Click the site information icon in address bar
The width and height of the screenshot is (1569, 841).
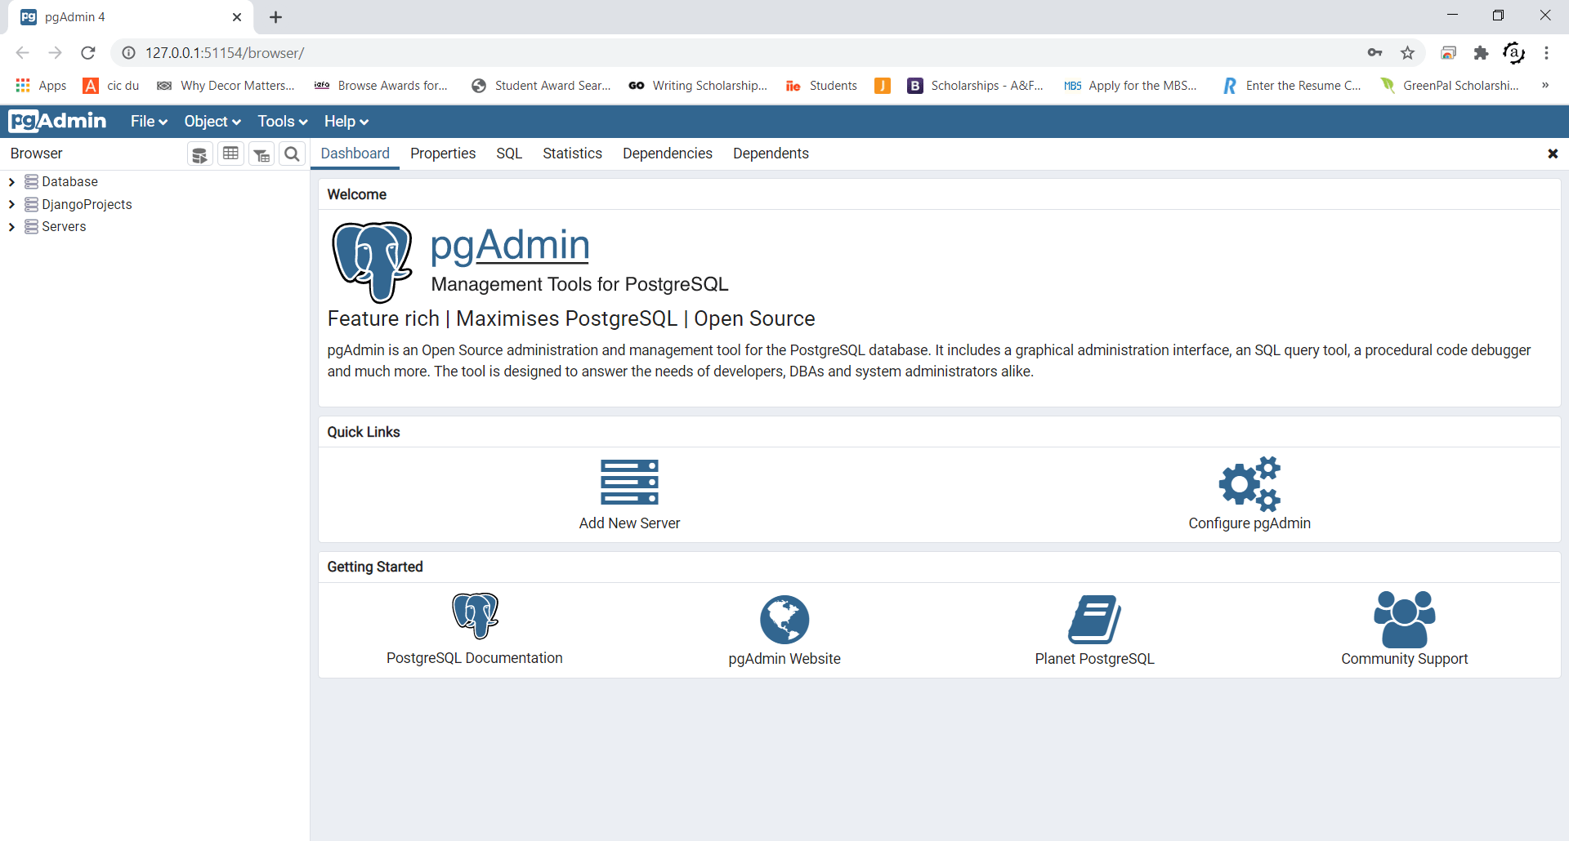click(x=128, y=53)
